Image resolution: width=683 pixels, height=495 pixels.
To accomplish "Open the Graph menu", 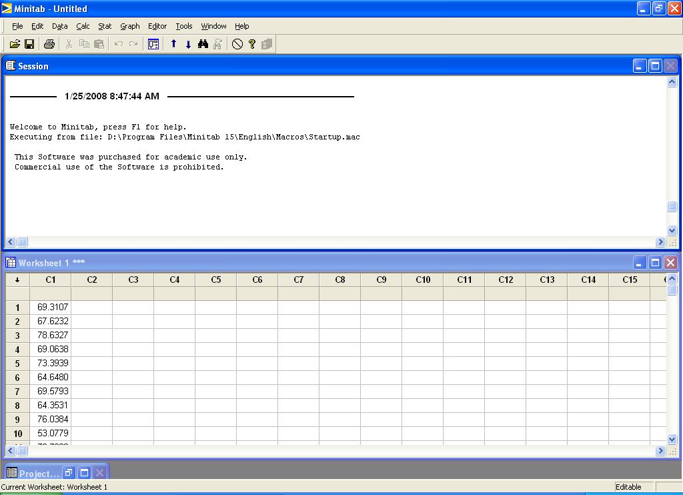I will 129,26.
